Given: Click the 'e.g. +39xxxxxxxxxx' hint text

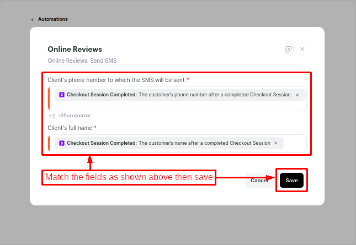Looking at the screenshot, I should click(70, 116).
